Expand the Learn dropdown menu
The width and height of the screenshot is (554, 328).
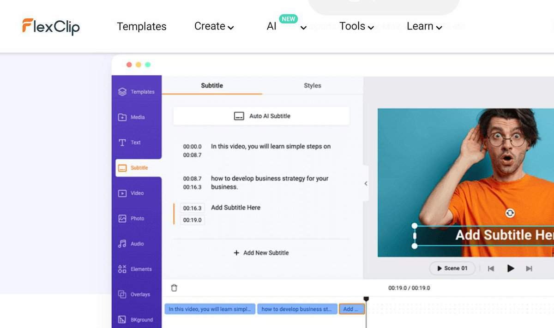point(424,27)
